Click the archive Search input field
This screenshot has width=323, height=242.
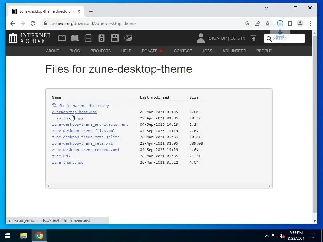(285, 38)
